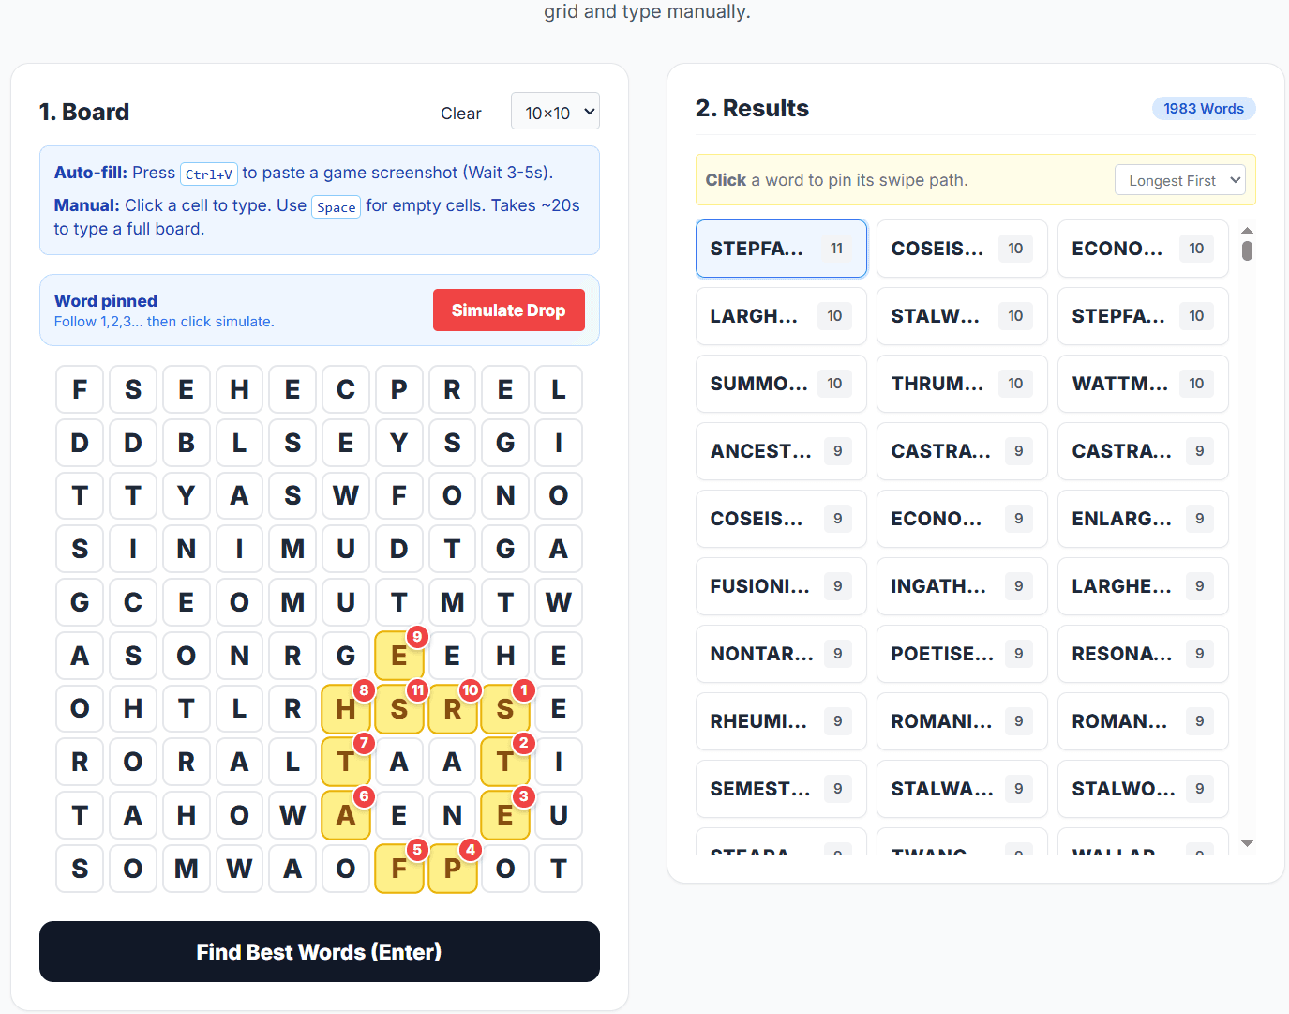This screenshot has width=1289, height=1014.
Task: Select the SEMEST word entry
Action: coord(781,788)
